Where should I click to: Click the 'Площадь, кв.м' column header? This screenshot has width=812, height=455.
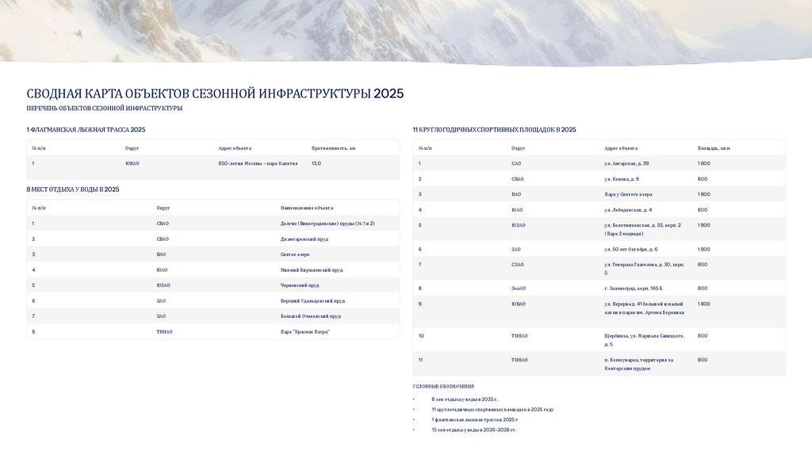pos(714,148)
